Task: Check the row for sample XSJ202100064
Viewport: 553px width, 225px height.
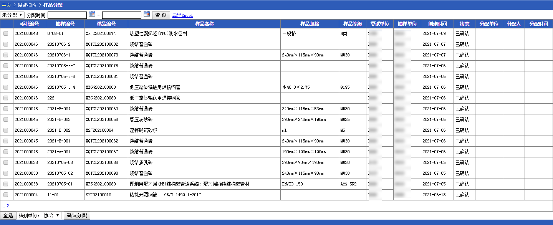Action: click(x=6, y=131)
